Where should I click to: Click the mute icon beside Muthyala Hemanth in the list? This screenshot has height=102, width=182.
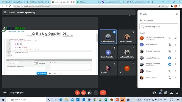tap(169, 51)
